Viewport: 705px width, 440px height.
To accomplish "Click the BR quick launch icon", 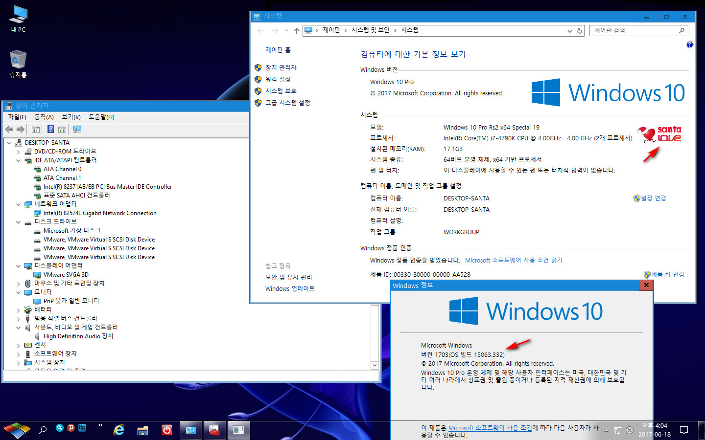I will pos(82,428).
